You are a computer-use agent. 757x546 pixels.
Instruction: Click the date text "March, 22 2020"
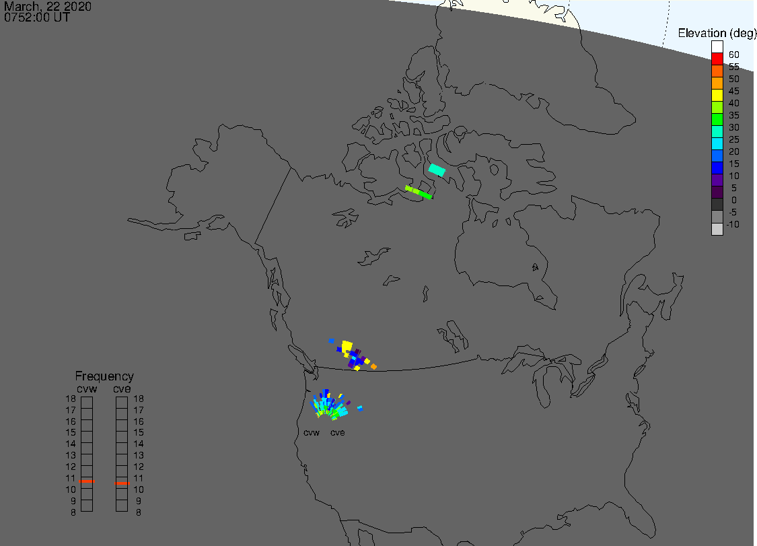pos(47,6)
